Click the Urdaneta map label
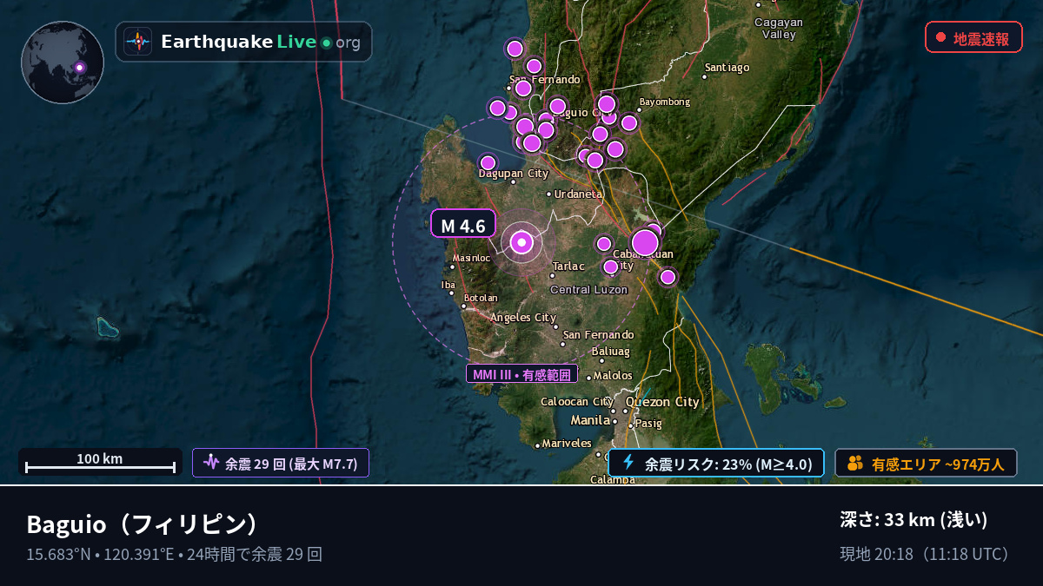 578,194
